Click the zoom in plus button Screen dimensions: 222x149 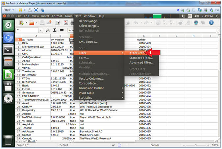point(208,145)
